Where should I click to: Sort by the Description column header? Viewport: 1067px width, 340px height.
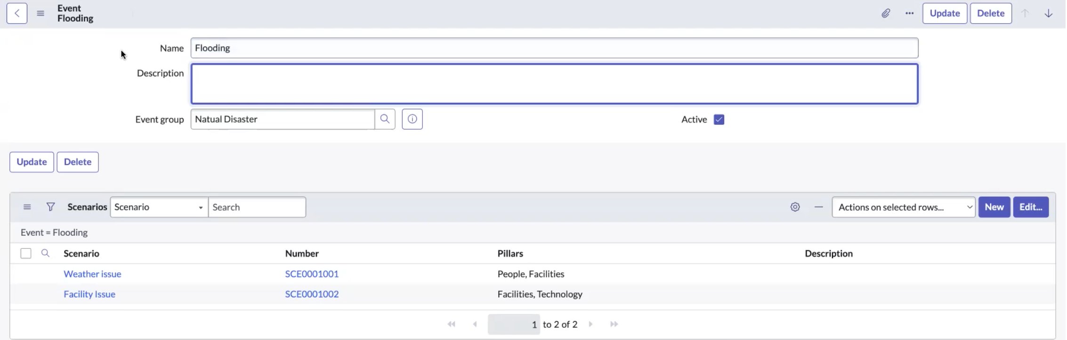(x=829, y=254)
